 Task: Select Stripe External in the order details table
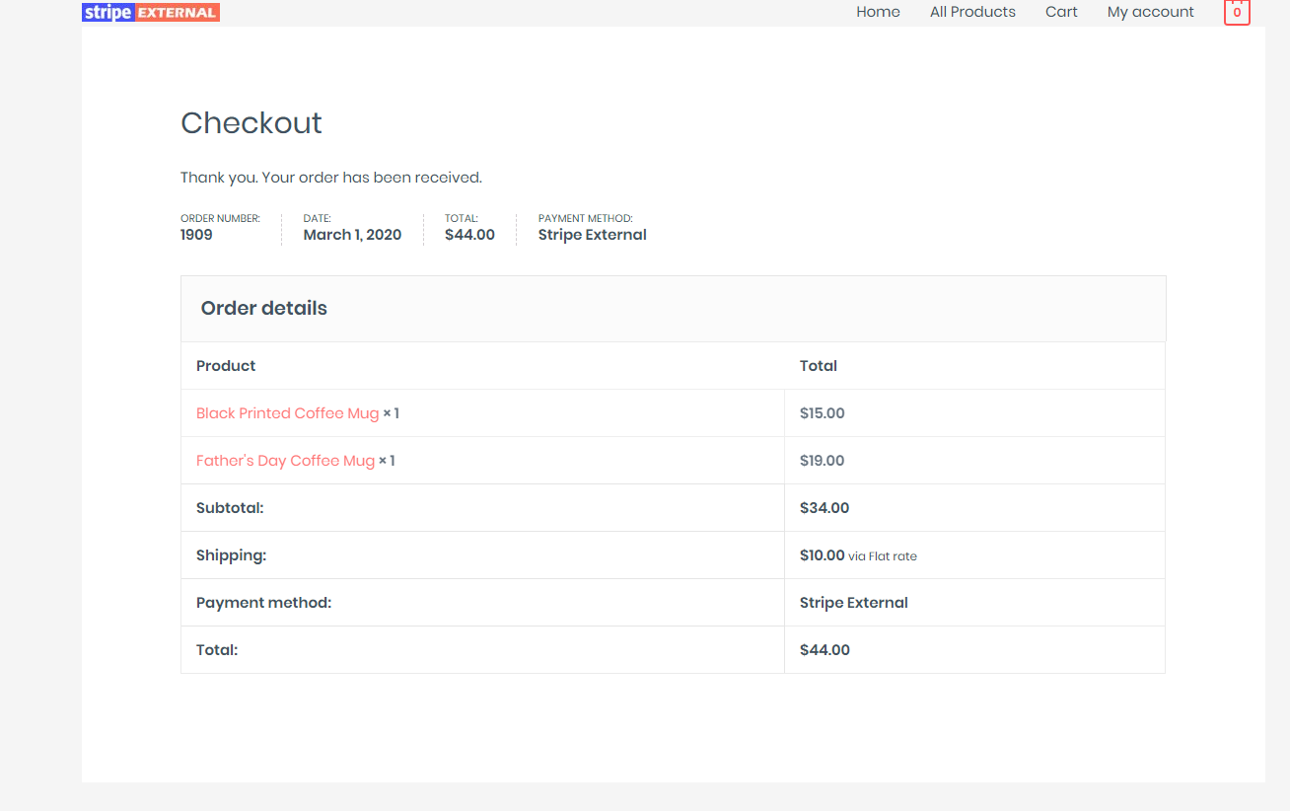click(x=854, y=603)
